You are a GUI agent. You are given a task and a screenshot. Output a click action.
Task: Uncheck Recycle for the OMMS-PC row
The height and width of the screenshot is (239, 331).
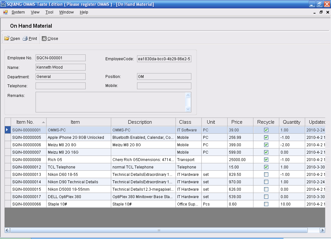click(266, 129)
